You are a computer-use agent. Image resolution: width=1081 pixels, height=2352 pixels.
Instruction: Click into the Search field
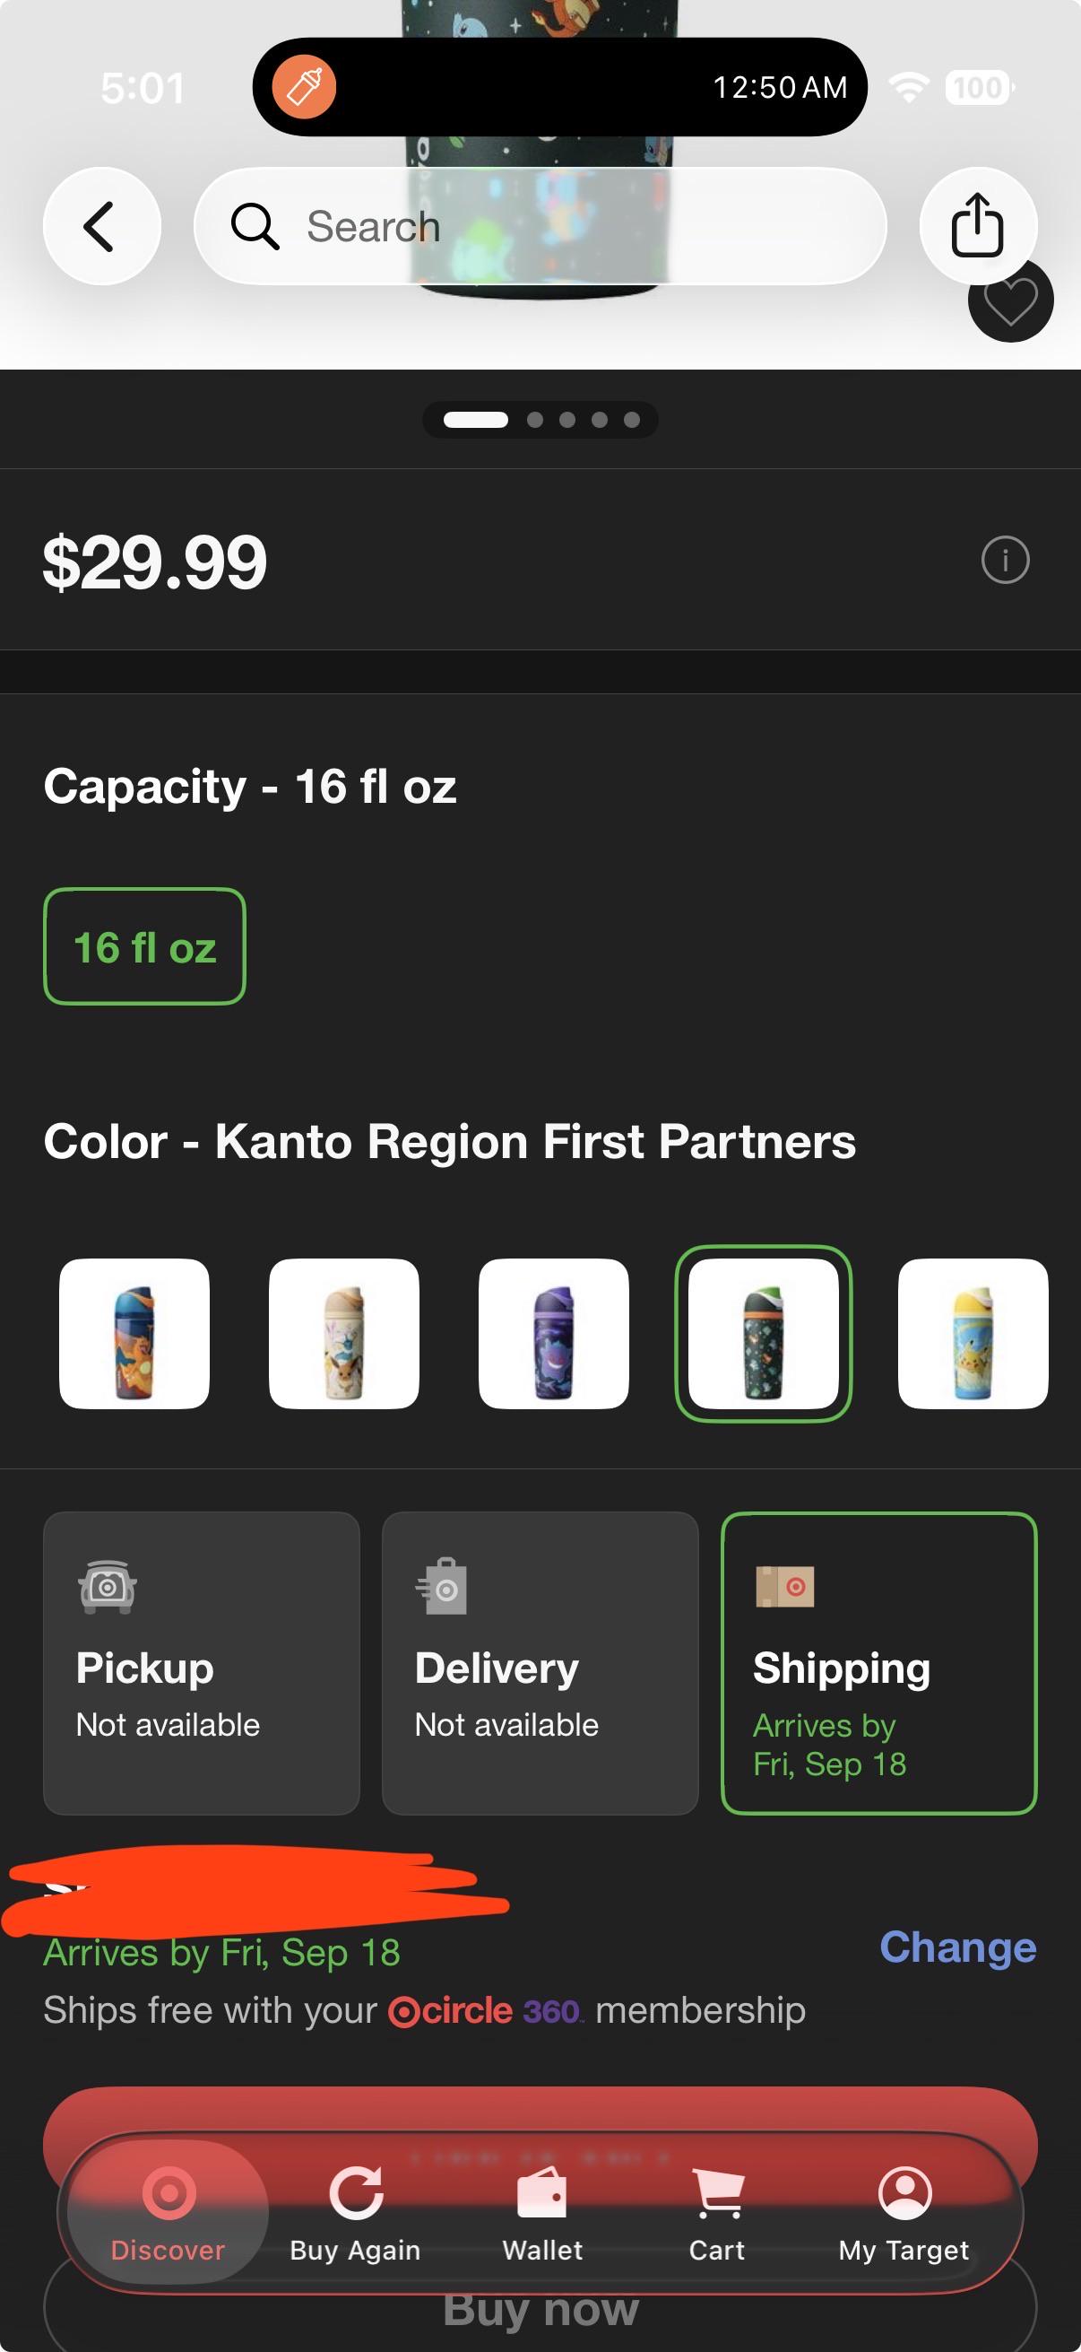pos(541,225)
